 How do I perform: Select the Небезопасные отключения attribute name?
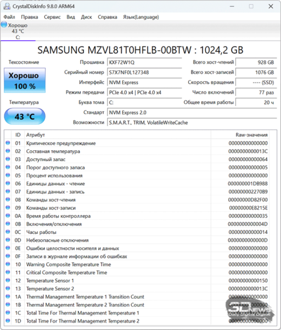click(x=57, y=240)
